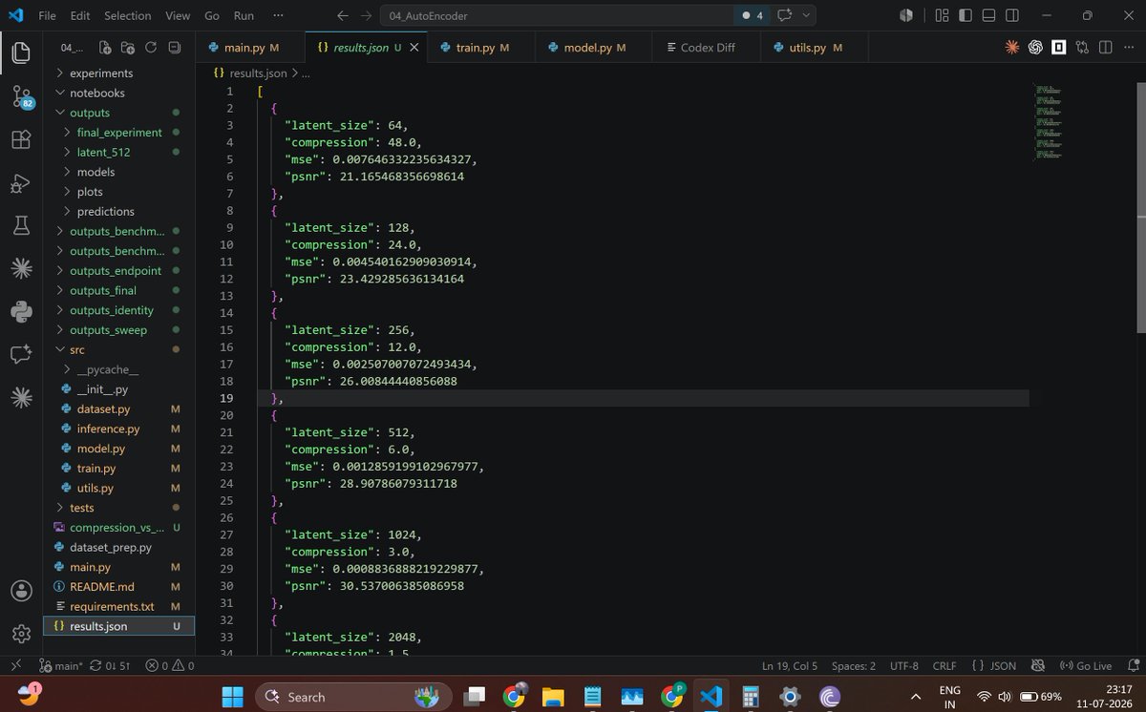Toggle the bottom panel visibility
This screenshot has width=1146, height=712.
tap(989, 16)
